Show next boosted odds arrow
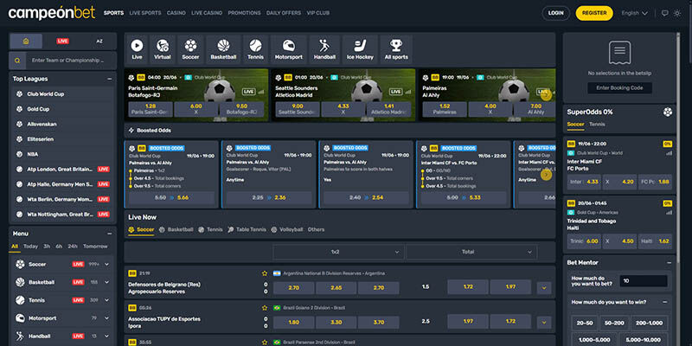Viewport: 692px width, 346px height. coord(546,175)
